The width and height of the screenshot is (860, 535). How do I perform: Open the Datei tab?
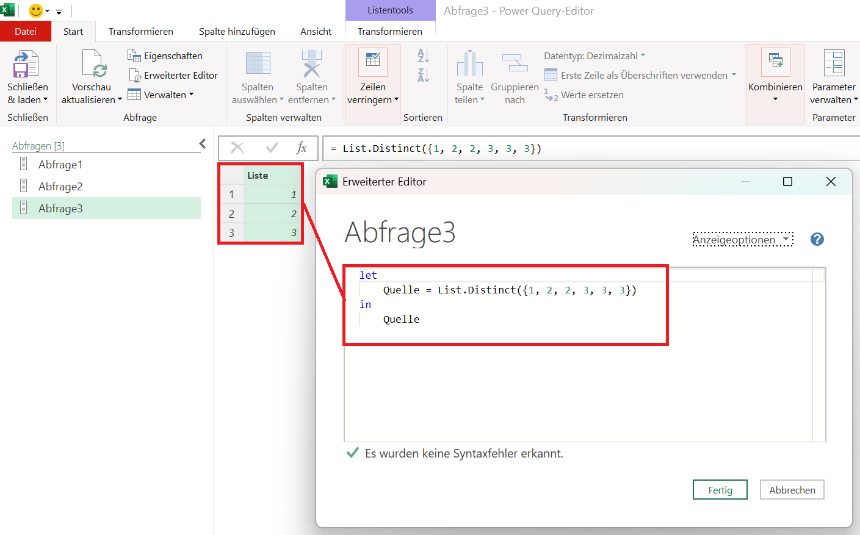26,31
